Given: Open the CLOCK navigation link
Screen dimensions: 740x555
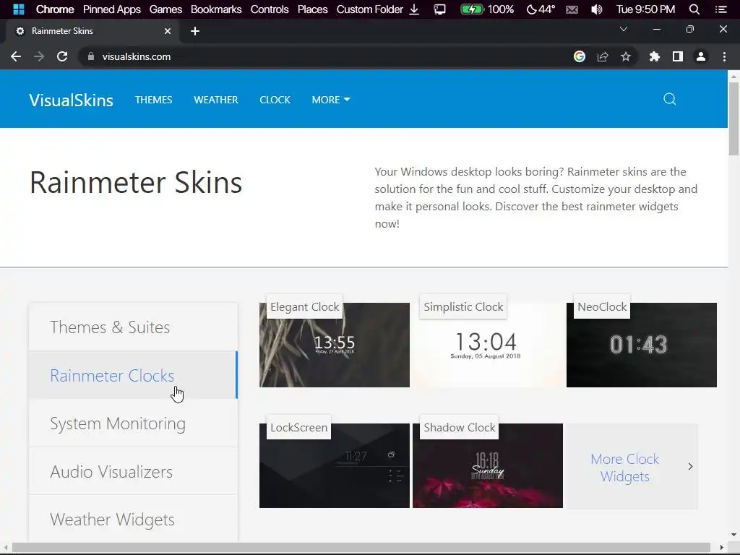Looking at the screenshot, I should (x=275, y=100).
